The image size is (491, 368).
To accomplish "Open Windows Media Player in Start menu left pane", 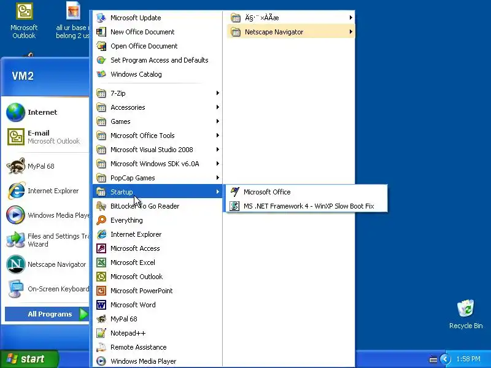I will click(47, 215).
